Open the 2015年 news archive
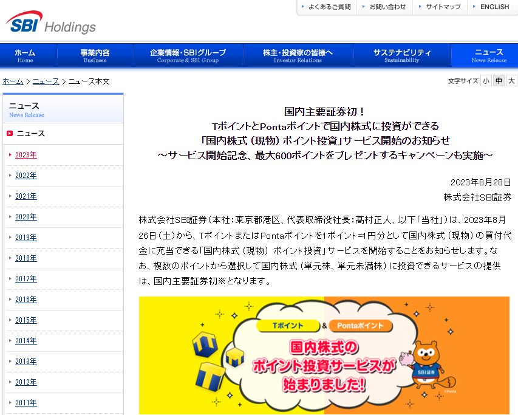This screenshot has height=415, width=518. [x=26, y=320]
